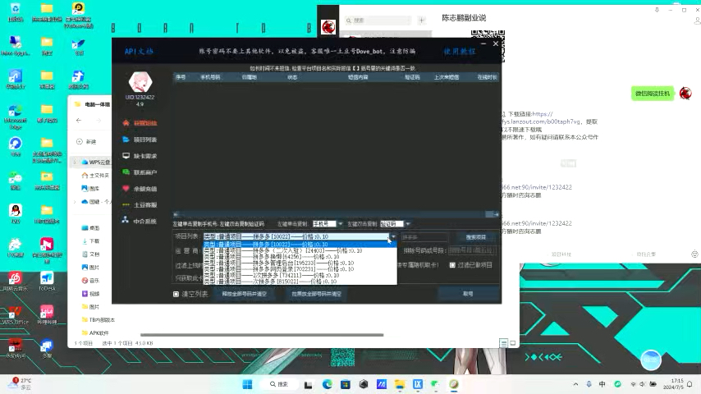Click the coconut-icon app on taskbar
701x394 pixels.
click(454, 384)
